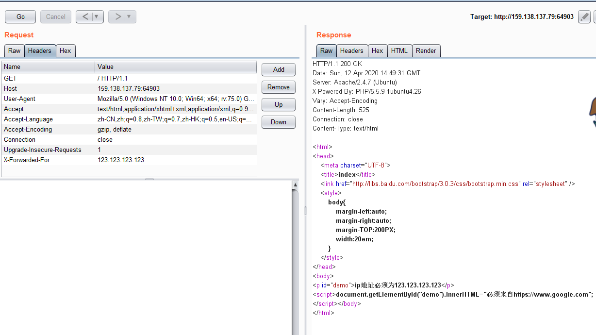Click the zh-CN Accept-Language value

tap(176, 119)
